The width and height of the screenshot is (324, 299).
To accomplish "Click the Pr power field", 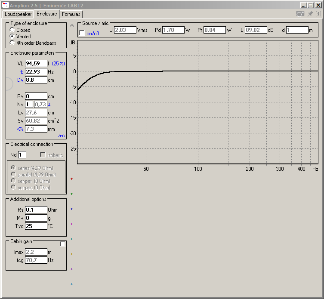I will (x=214, y=30).
